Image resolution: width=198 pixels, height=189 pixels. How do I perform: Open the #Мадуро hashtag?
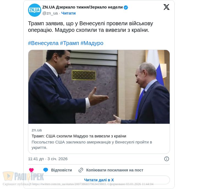[92, 43]
